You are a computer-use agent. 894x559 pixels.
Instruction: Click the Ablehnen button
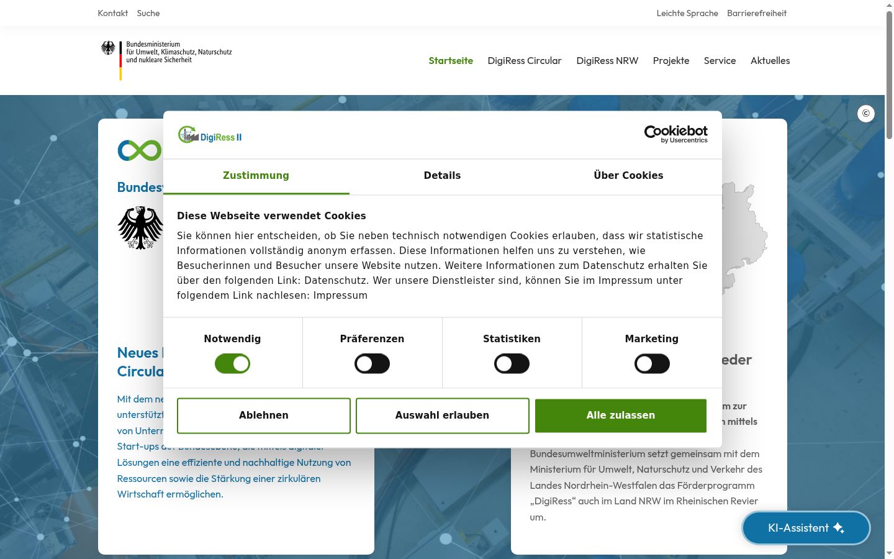[264, 416]
